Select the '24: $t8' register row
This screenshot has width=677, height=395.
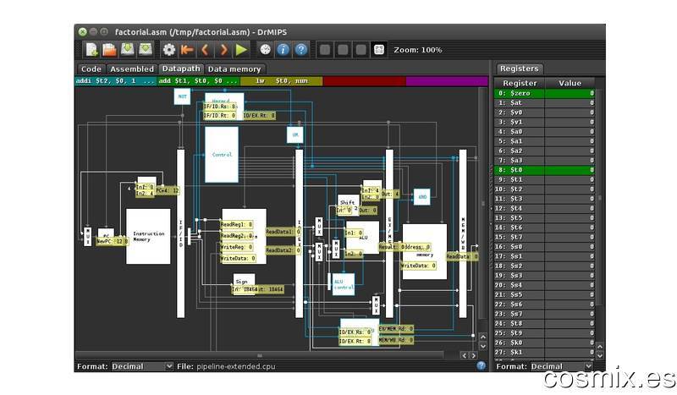point(544,323)
